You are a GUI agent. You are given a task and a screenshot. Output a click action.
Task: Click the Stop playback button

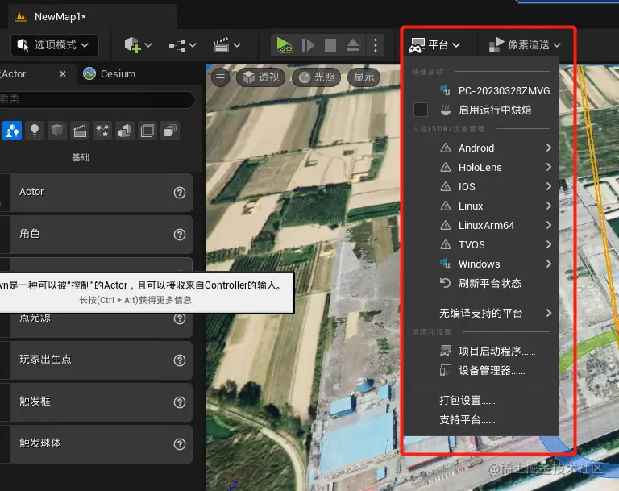point(330,45)
